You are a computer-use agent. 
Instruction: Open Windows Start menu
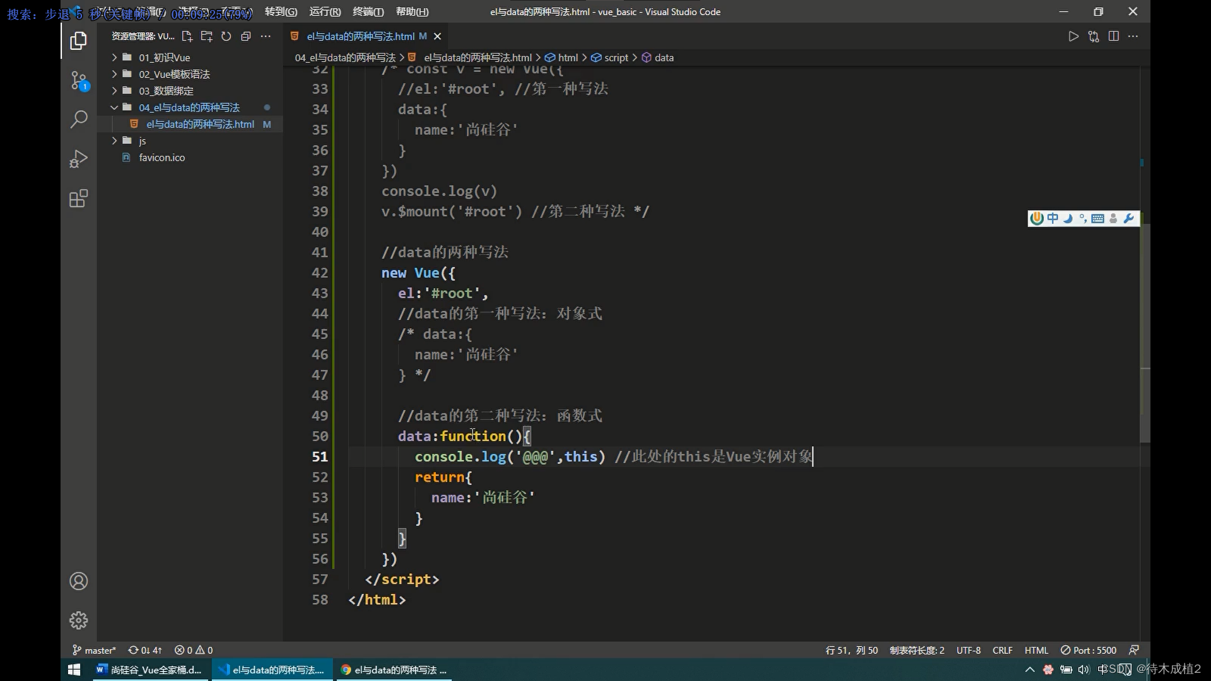[74, 670]
